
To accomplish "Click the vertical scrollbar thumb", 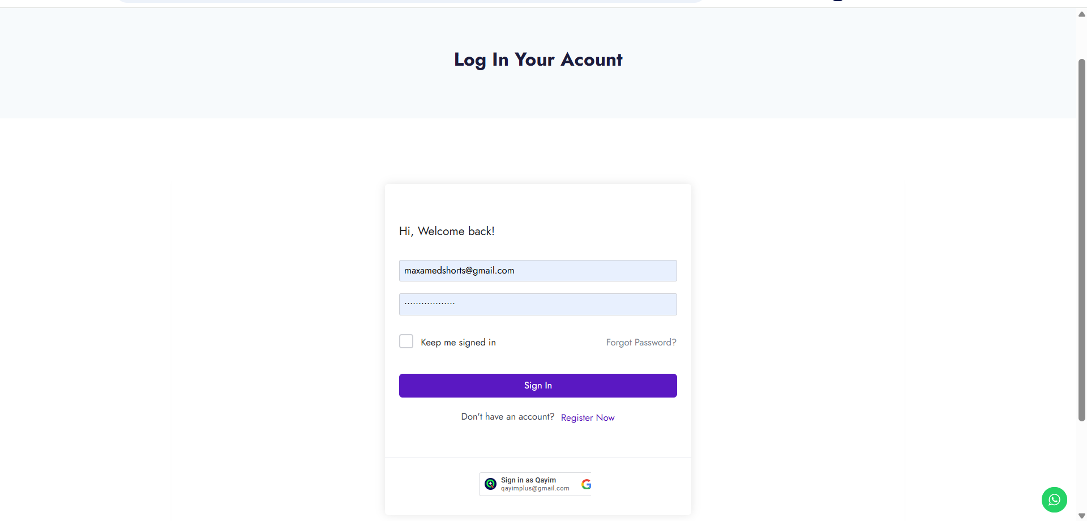I will (1081, 238).
